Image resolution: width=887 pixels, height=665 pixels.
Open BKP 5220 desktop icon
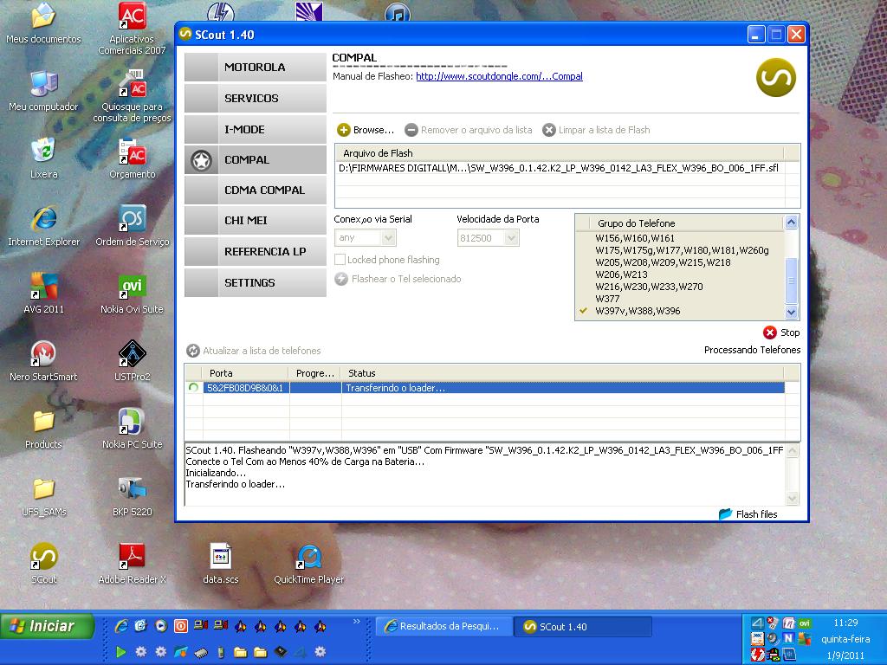click(x=132, y=496)
